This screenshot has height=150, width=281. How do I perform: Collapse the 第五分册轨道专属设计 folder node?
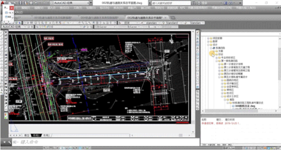[219, 77]
